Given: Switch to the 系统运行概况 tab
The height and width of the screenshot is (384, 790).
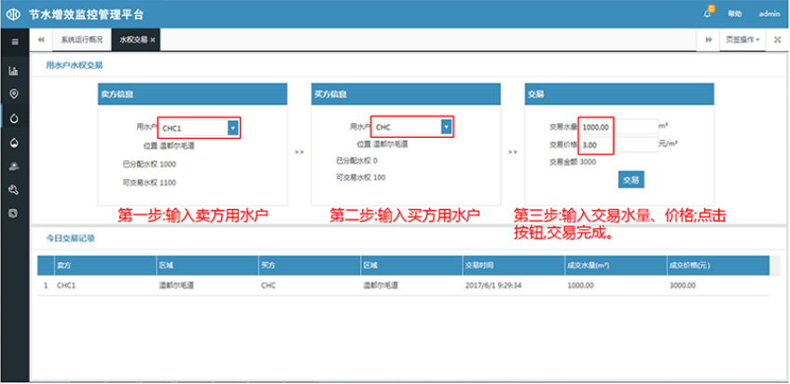Looking at the screenshot, I should (x=81, y=40).
